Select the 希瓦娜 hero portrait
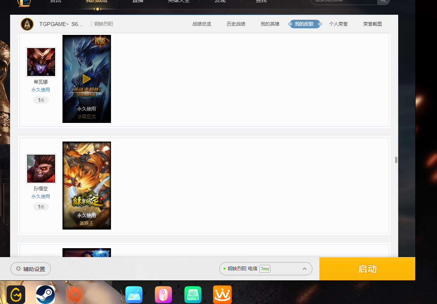Image resolution: width=437 pixels, height=304 pixels. [41, 62]
